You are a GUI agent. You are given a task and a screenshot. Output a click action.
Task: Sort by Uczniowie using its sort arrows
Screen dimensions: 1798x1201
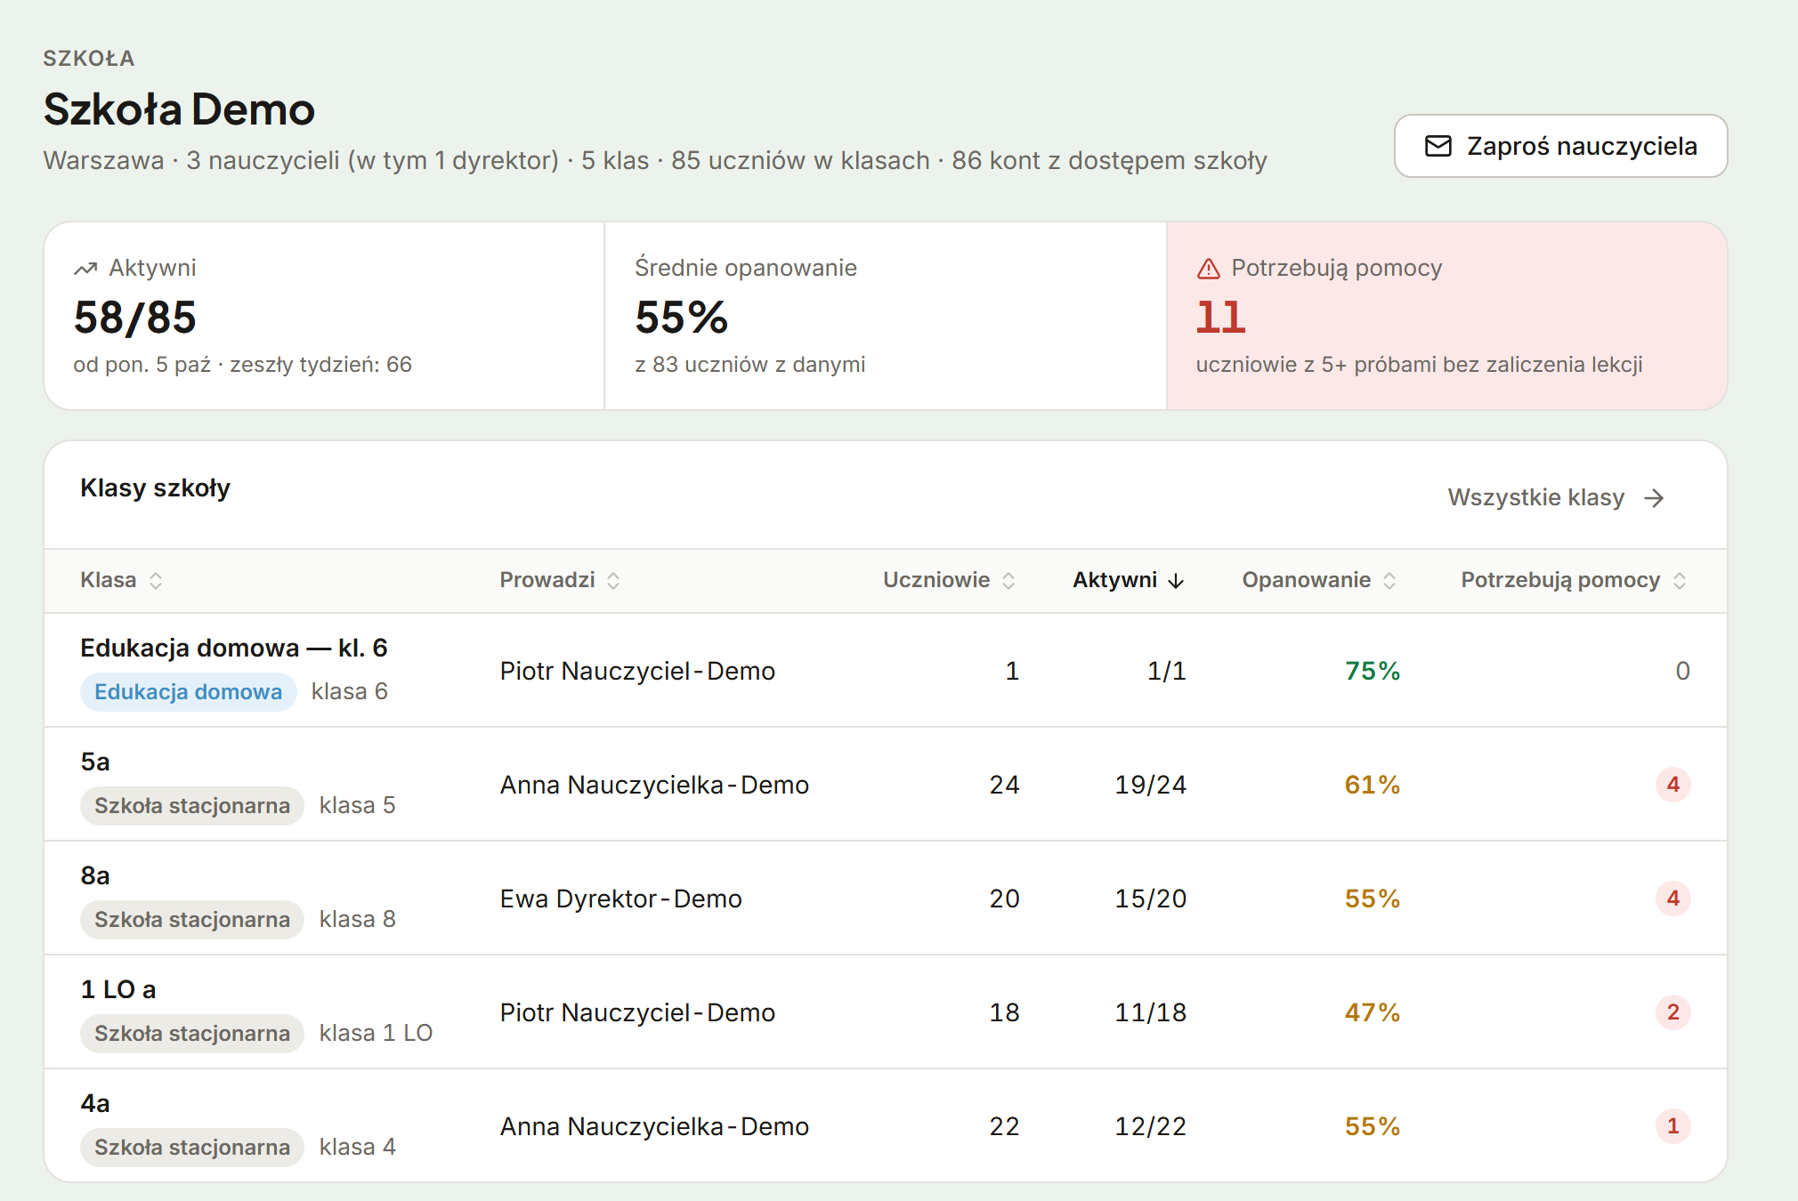[1008, 581]
